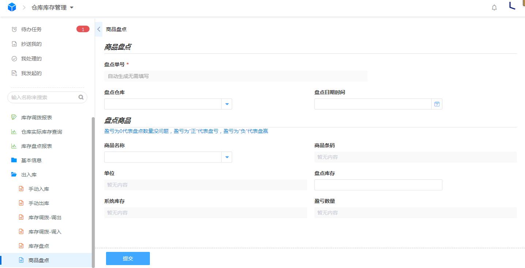Select 手动入库 from the sidebar

click(38, 189)
